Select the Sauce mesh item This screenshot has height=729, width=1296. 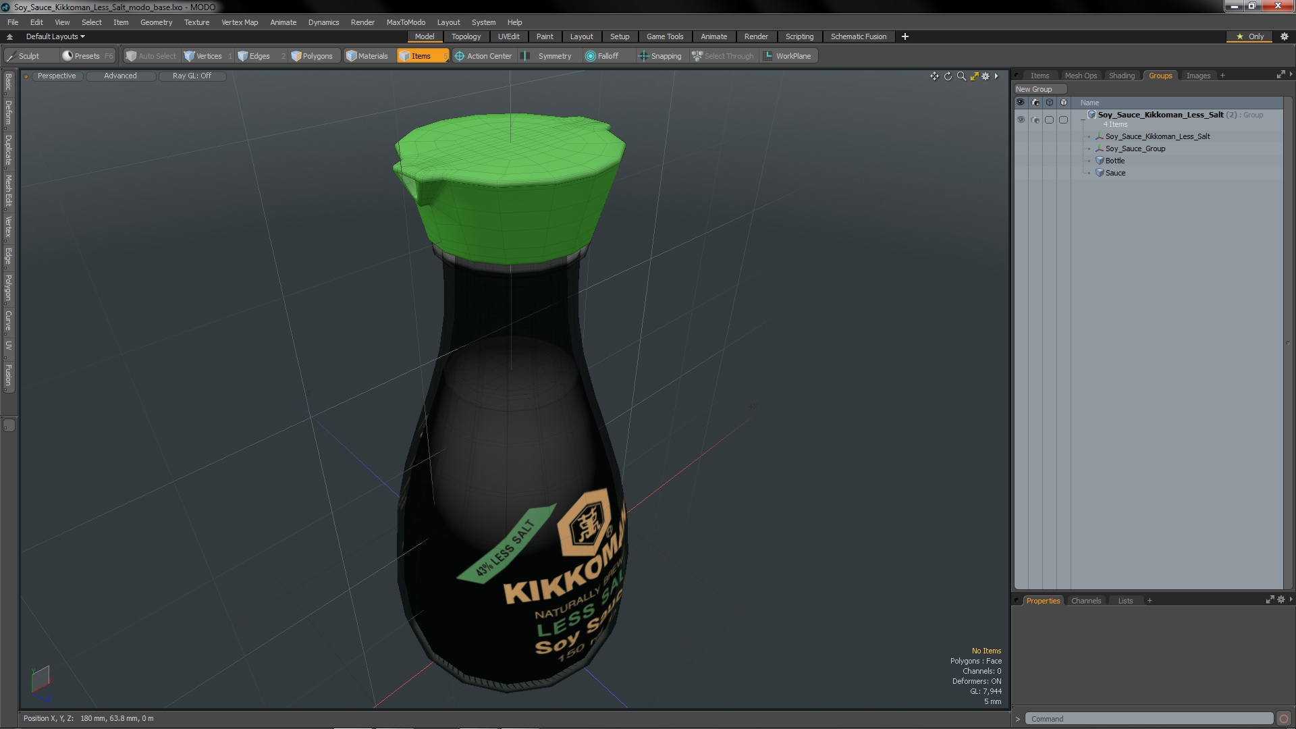[x=1114, y=173]
